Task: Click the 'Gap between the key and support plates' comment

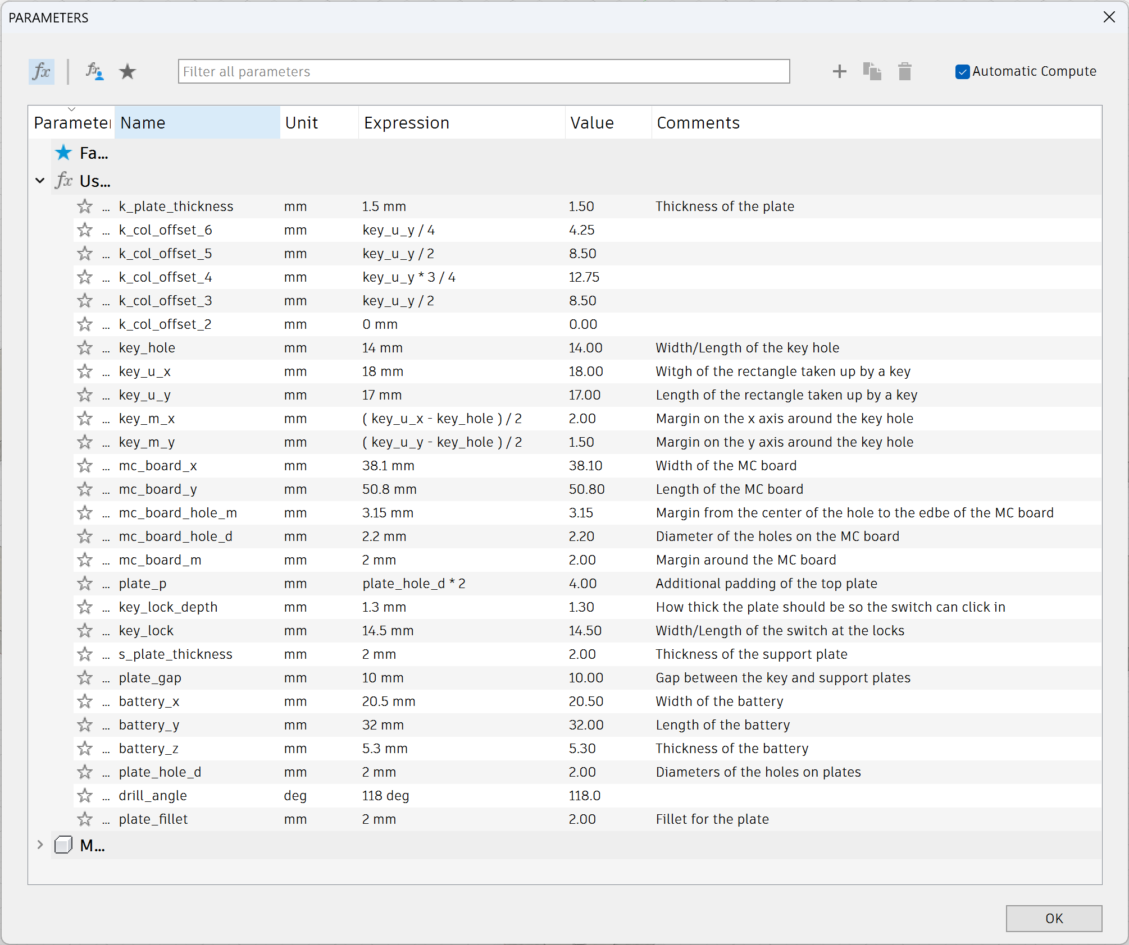Action: coord(783,678)
